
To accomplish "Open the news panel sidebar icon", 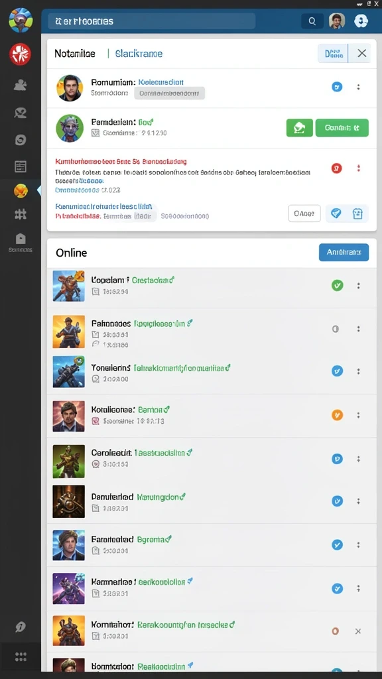I will (x=21, y=166).
